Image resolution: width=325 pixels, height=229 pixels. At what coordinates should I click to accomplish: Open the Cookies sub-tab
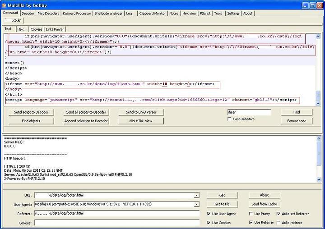click(37, 29)
